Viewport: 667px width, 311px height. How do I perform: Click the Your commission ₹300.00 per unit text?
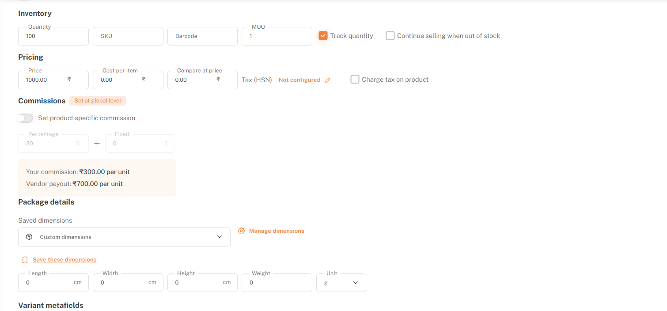click(x=78, y=172)
